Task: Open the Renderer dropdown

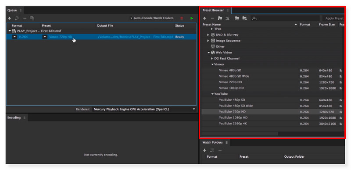Action: point(144,110)
